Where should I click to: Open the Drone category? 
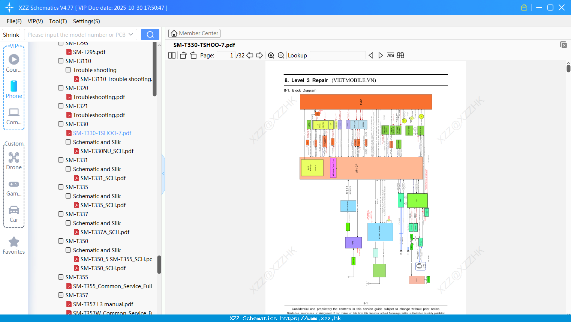pyautogui.click(x=14, y=161)
